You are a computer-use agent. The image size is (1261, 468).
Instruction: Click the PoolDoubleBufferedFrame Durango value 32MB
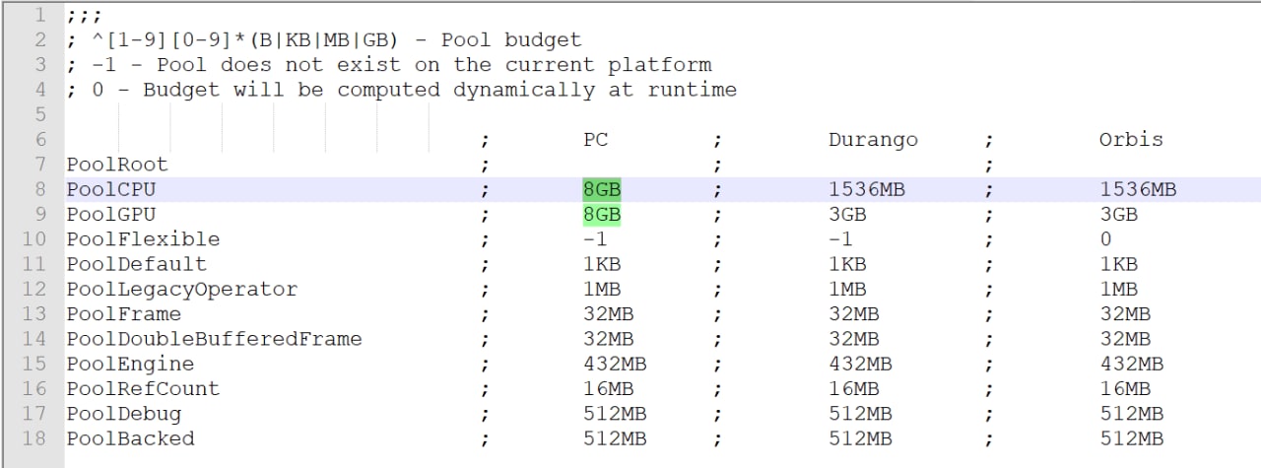pyautogui.click(x=853, y=338)
